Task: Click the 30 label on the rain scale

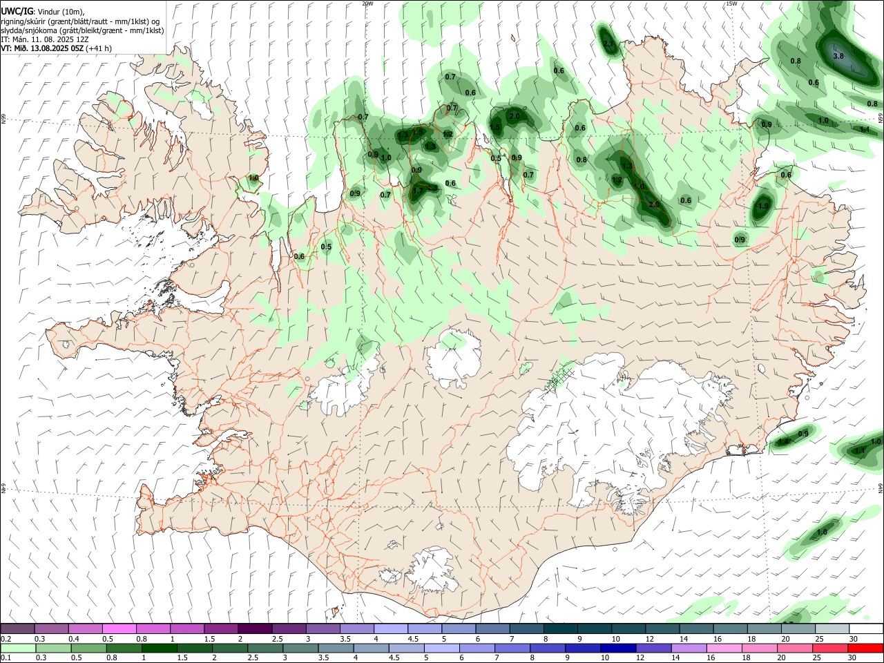Action: [x=852, y=658]
